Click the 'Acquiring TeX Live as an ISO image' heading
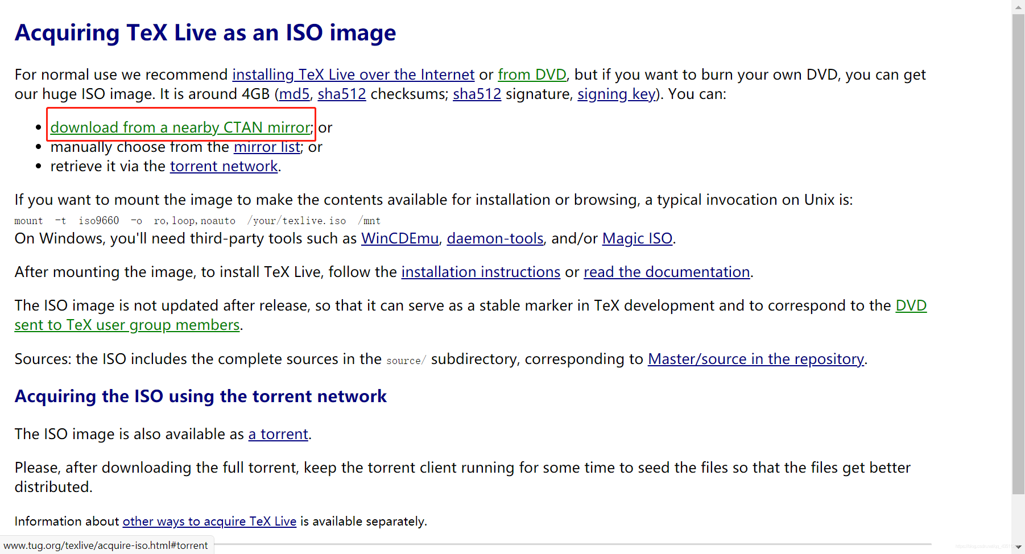1025x554 pixels. tap(205, 33)
